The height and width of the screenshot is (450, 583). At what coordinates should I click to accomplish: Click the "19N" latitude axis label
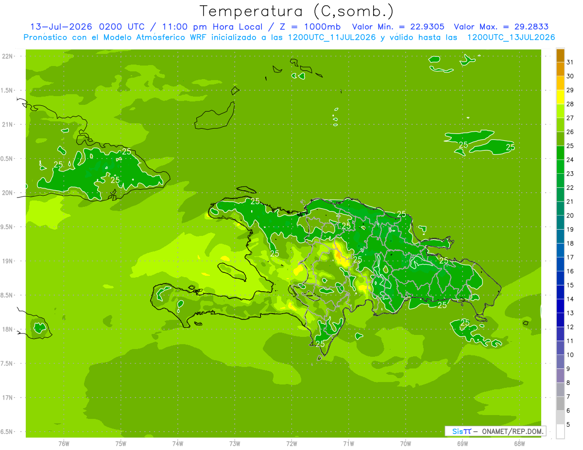pos(7,261)
